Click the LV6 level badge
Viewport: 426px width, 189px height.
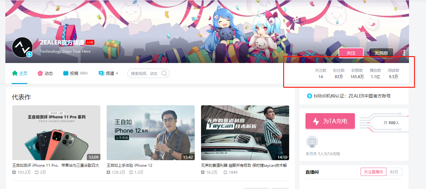point(90,42)
